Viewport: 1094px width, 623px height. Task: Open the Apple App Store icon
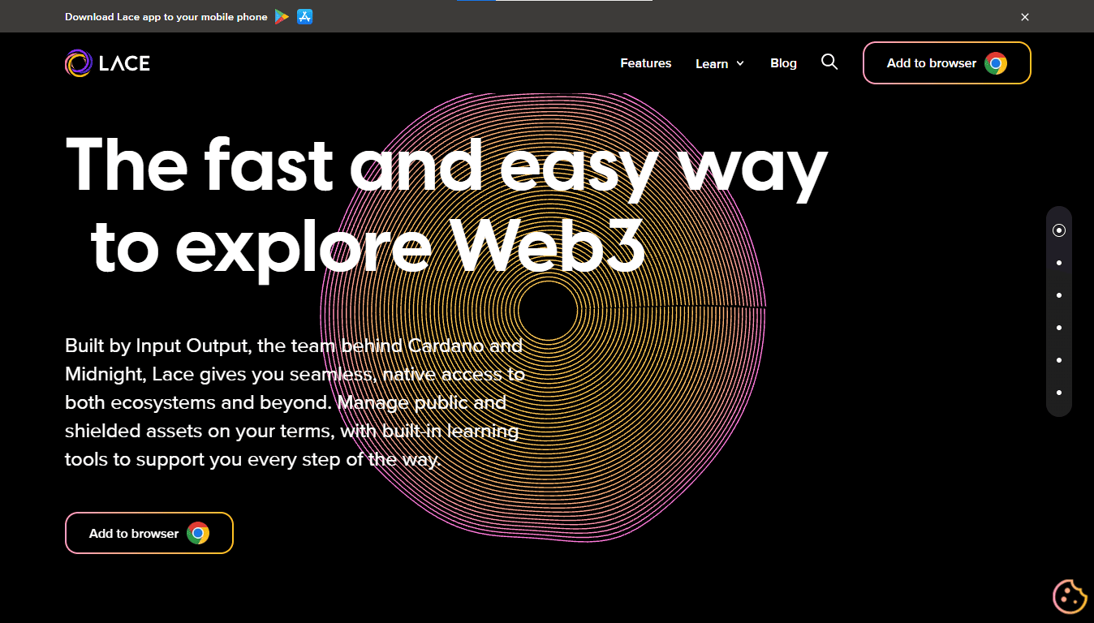point(305,16)
